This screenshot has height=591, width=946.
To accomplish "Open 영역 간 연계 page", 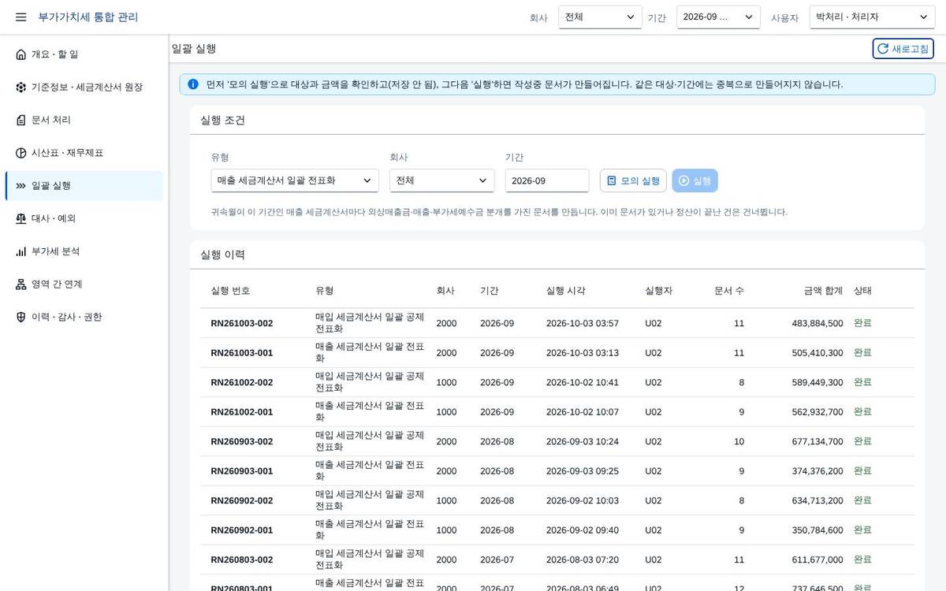I will (x=84, y=284).
